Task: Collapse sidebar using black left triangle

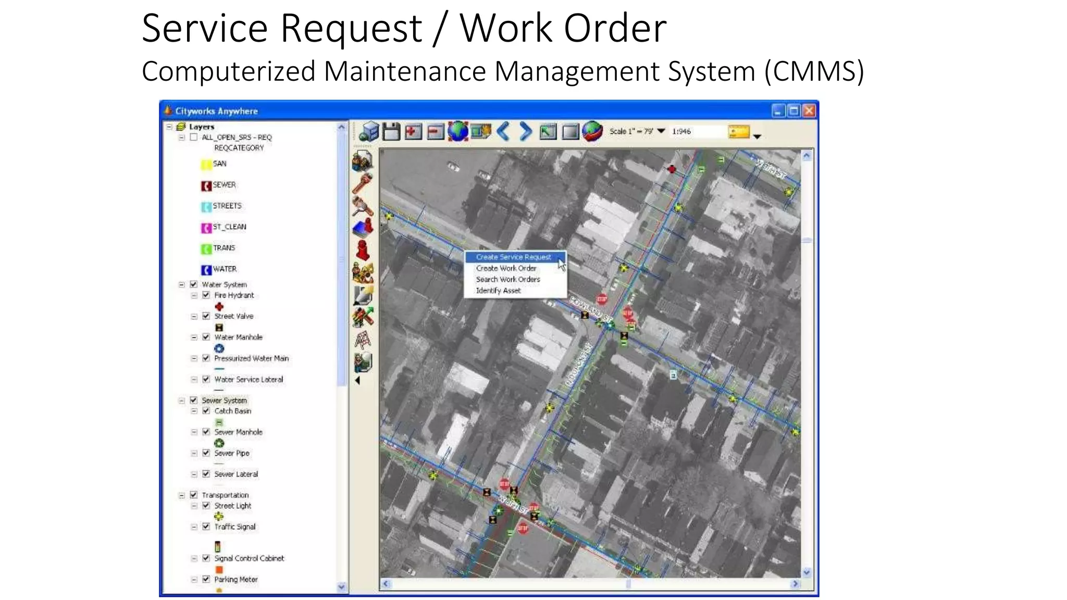Action: 357,381
